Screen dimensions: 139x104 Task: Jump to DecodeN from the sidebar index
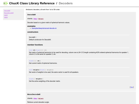click(7, 11)
